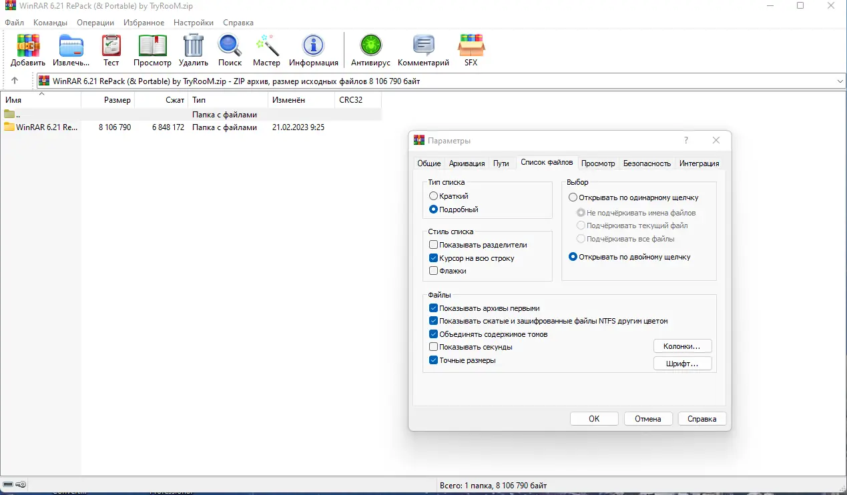Click the Добавить toolbar icon
This screenshot has width=847, height=495.
coord(28,50)
